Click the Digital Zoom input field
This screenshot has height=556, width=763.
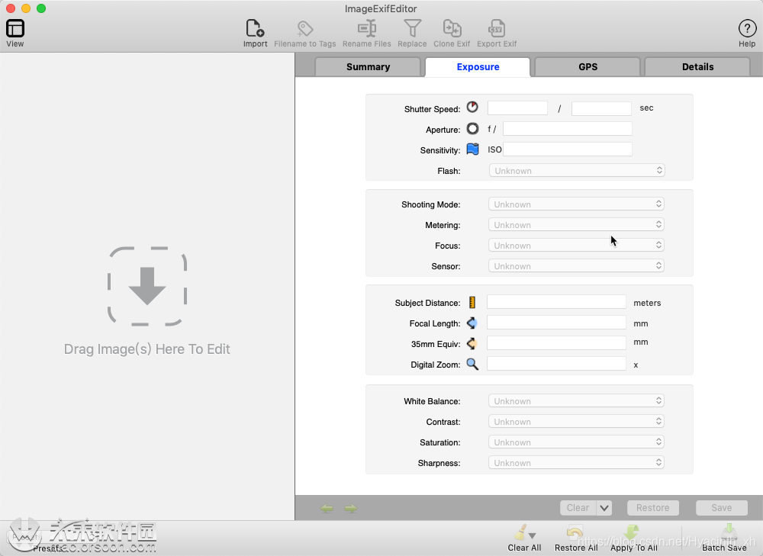[x=556, y=363]
